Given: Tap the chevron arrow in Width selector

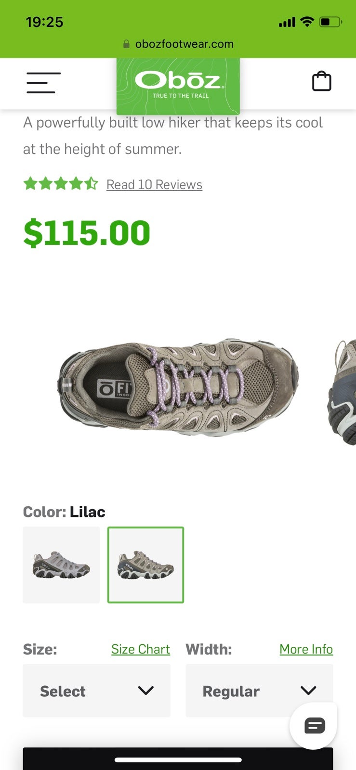Looking at the screenshot, I should tap(308, 691).
